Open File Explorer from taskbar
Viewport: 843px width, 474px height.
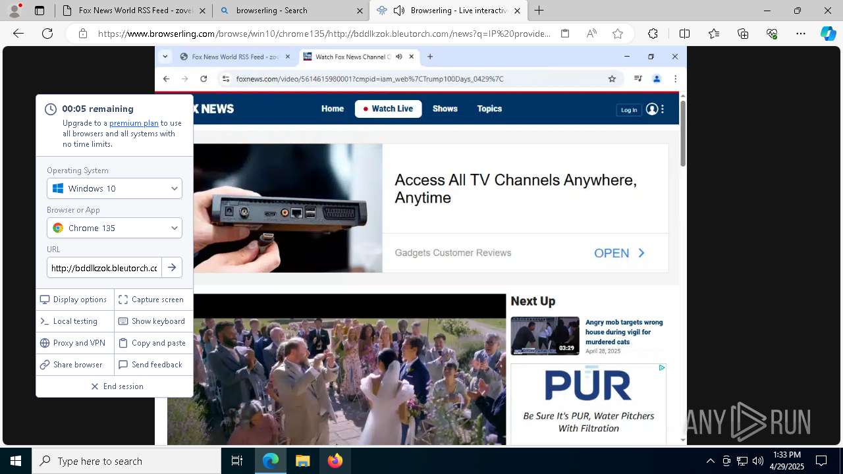302,461
